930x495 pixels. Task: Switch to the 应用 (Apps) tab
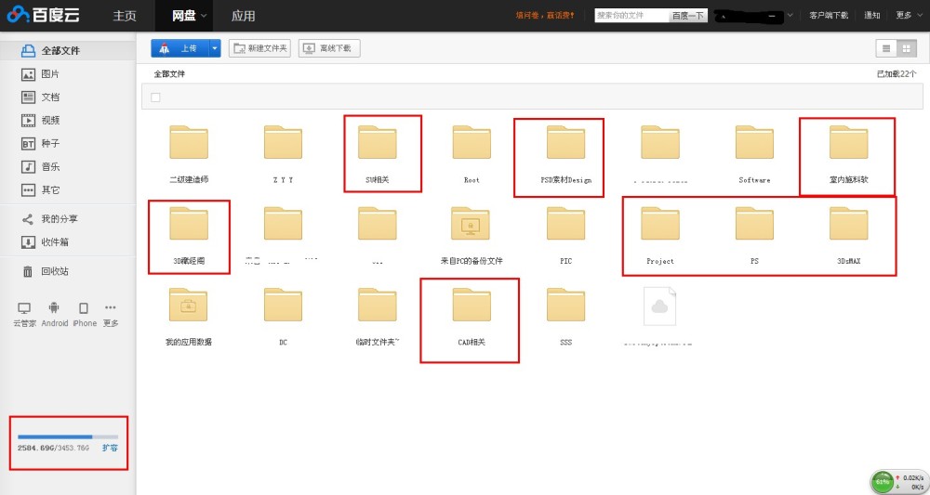tap(244, 16)
